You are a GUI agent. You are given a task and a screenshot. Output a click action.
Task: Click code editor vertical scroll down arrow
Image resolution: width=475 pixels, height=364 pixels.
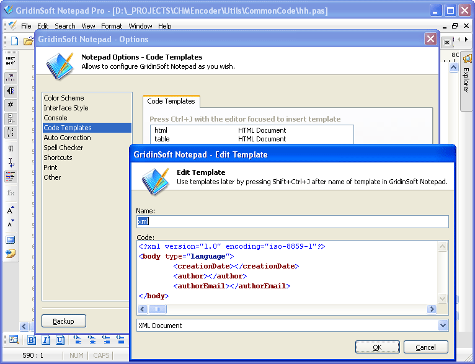442,299
